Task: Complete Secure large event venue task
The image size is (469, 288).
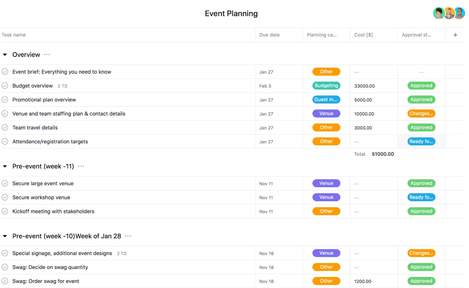Action: [x=5, y=184]
